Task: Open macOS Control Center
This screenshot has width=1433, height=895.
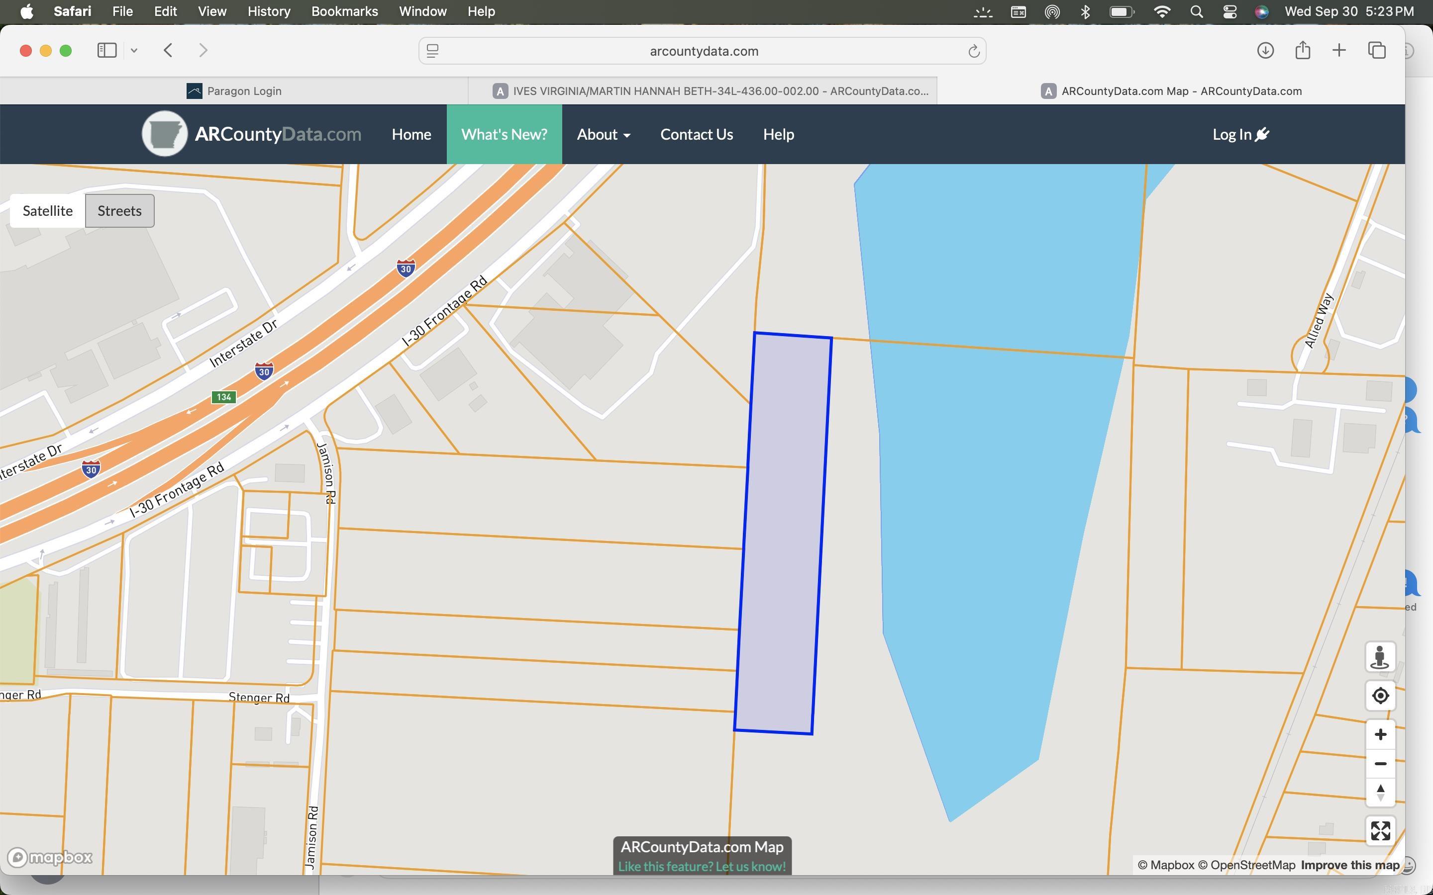Action: [x=1229, y=11]
